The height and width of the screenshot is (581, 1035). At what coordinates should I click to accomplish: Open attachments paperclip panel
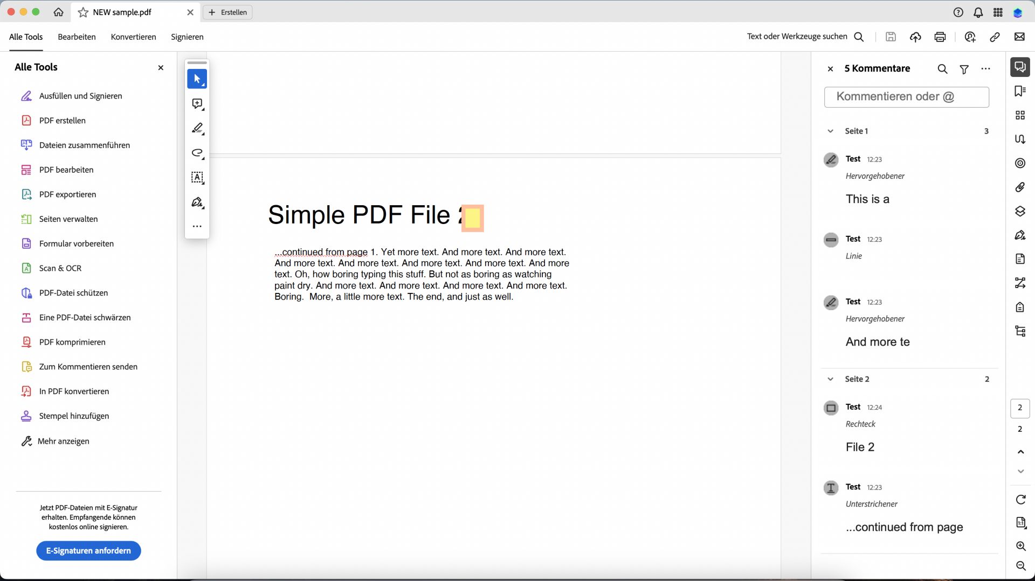[1020, 187]
